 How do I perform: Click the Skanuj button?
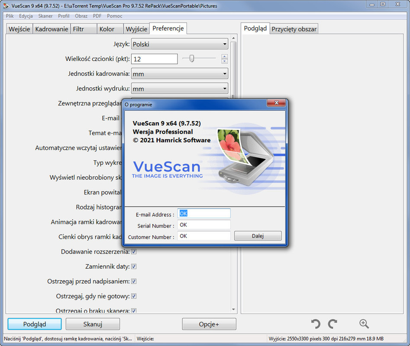tap(93, 324)
